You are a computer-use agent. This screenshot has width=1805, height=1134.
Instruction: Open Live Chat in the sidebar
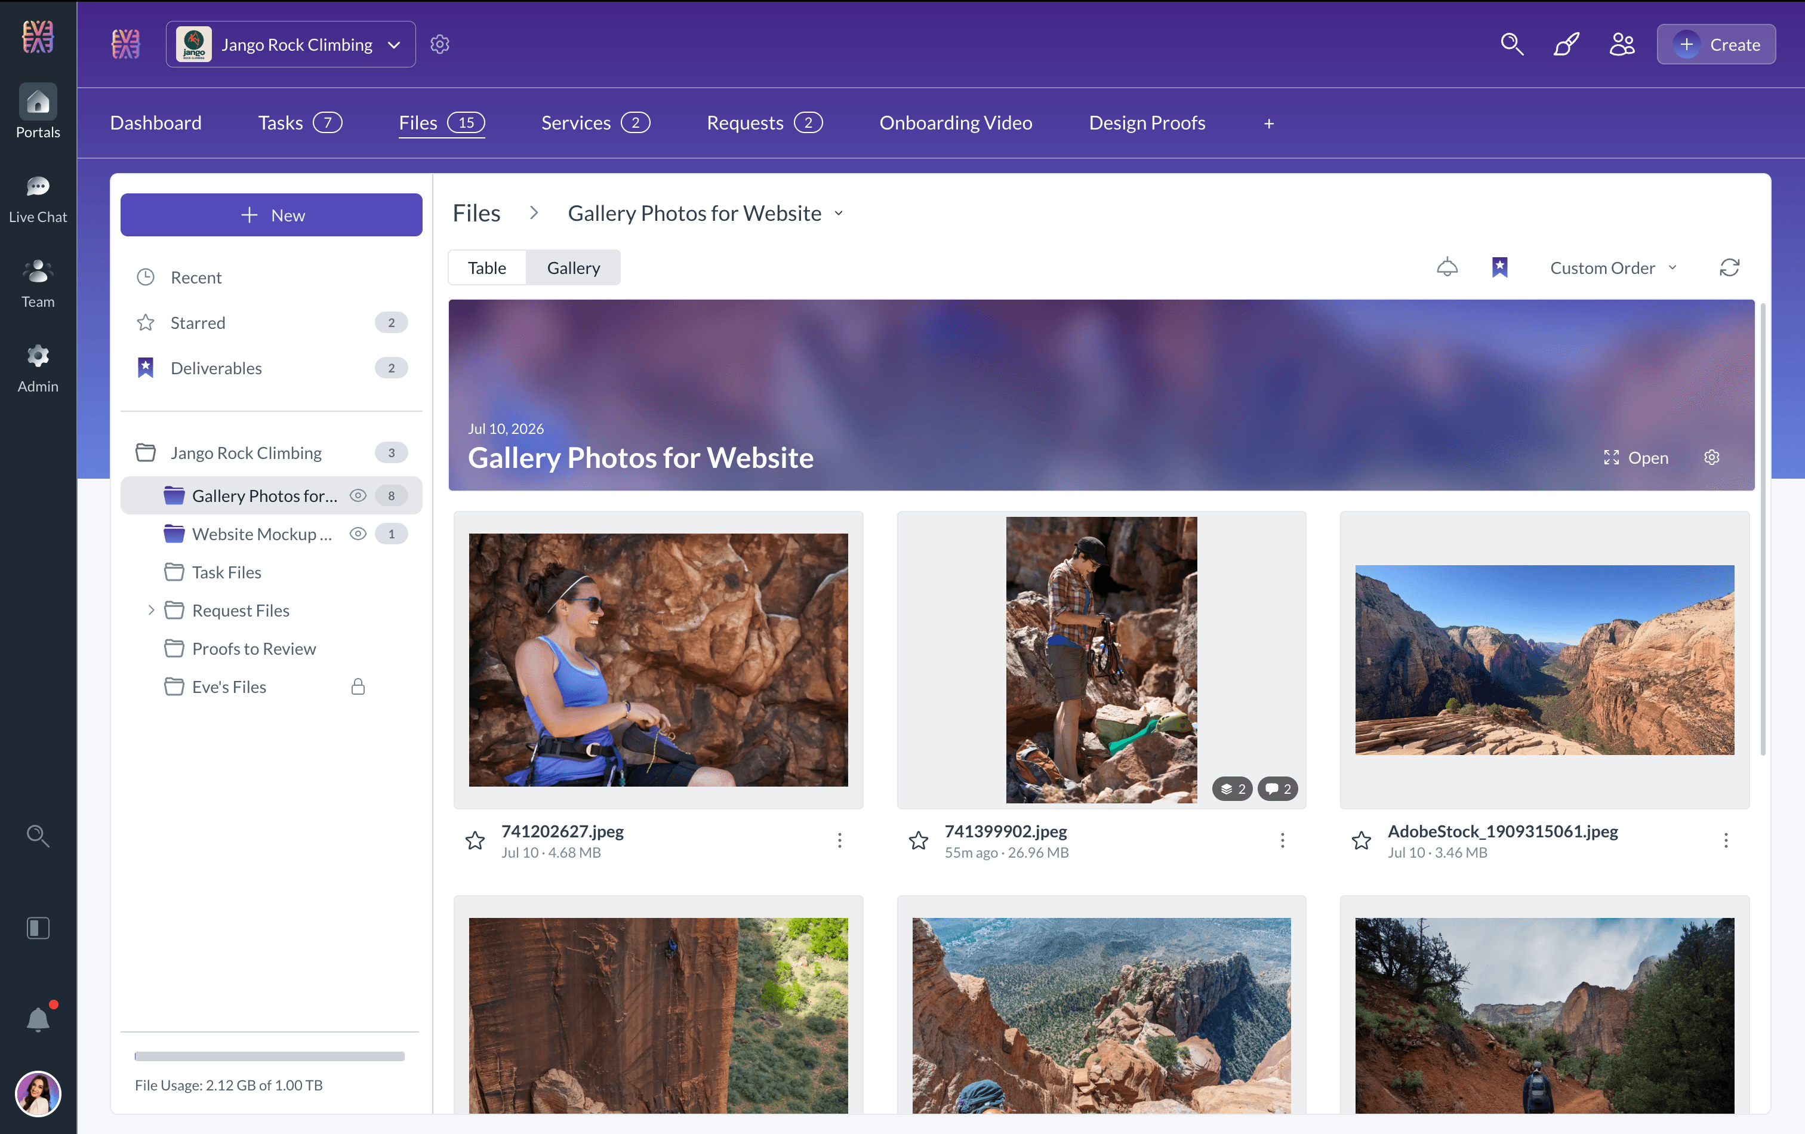click(38, 199)
